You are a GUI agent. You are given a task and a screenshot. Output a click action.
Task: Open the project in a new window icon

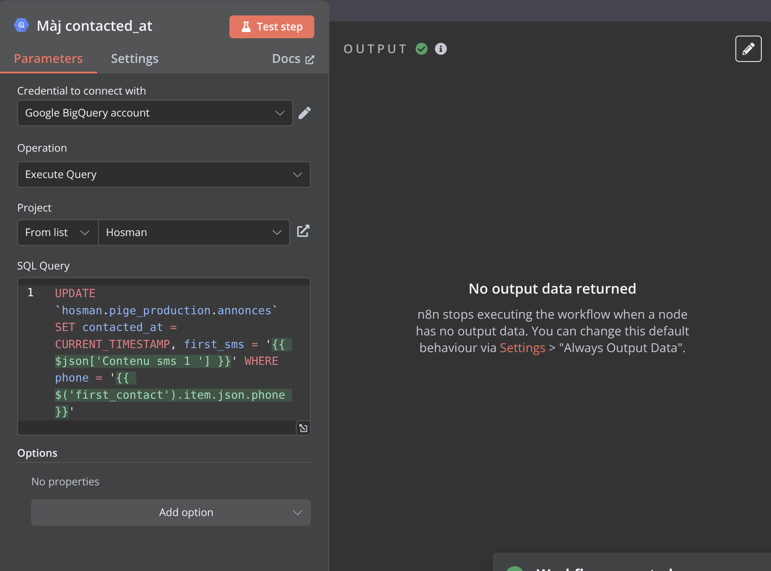coord(303,231)
